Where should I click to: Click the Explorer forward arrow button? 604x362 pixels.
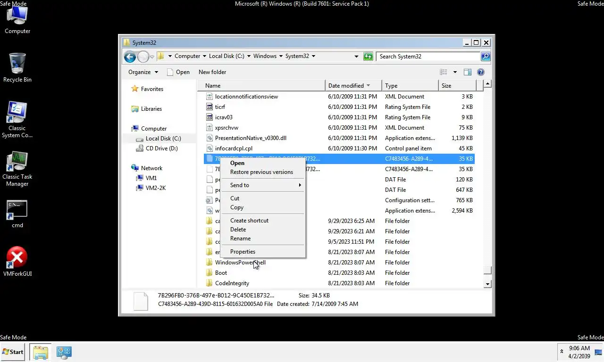(x=143, y=57)
